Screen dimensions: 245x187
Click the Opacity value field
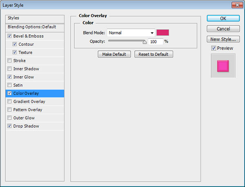pos(156,41)
